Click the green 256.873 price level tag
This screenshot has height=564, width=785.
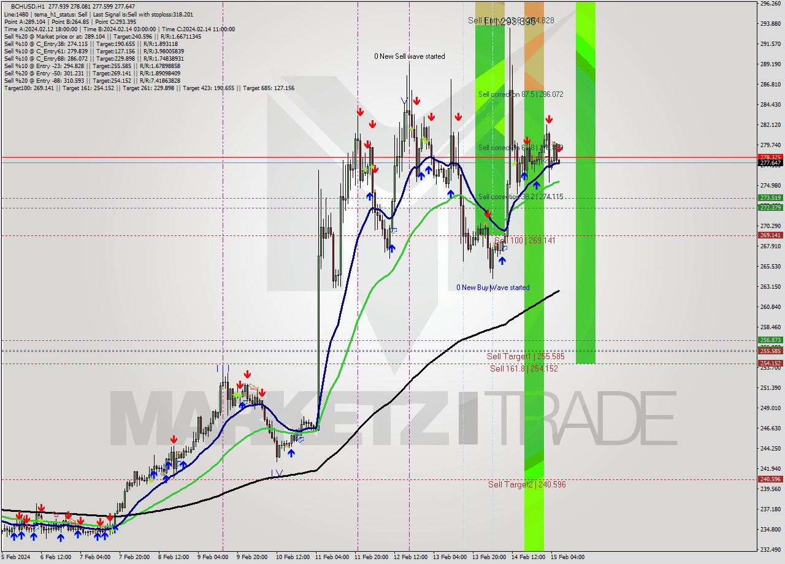pos(771,340)
